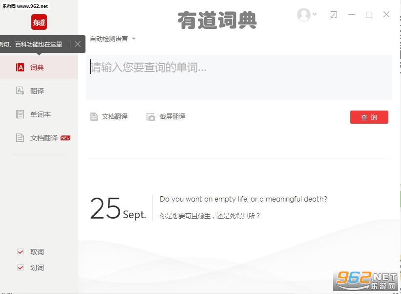Expand the arrow next to user avatar
This screenshot has width=401, height=294.
click(x=315, y=14)
